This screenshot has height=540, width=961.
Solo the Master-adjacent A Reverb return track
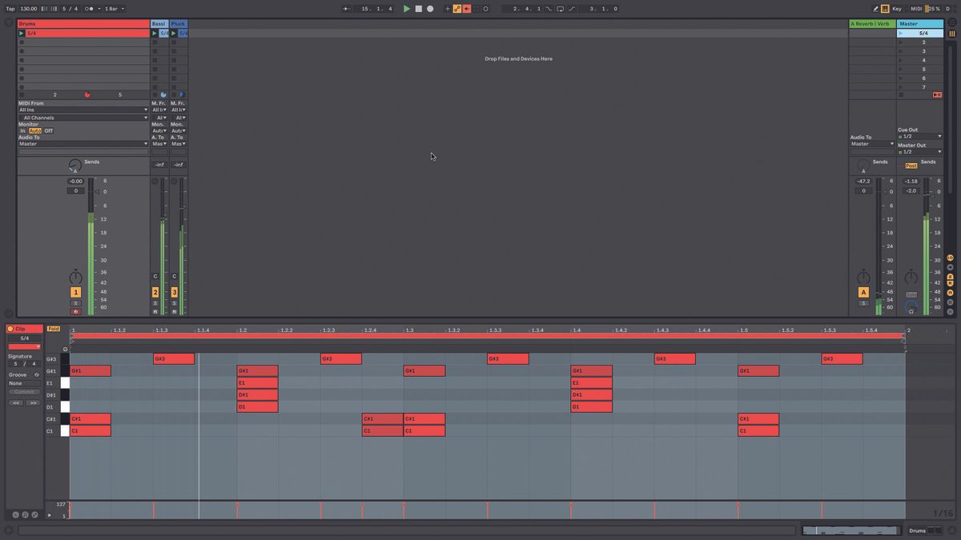pyautogui.click(x=863, y=302)
